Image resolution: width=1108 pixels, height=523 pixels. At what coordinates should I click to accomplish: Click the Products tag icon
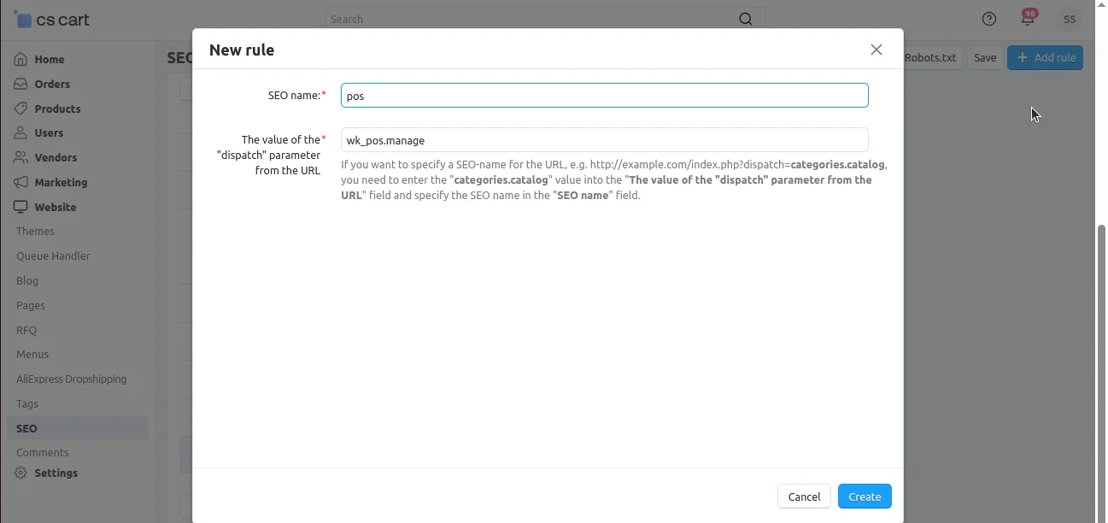[21, 109]
